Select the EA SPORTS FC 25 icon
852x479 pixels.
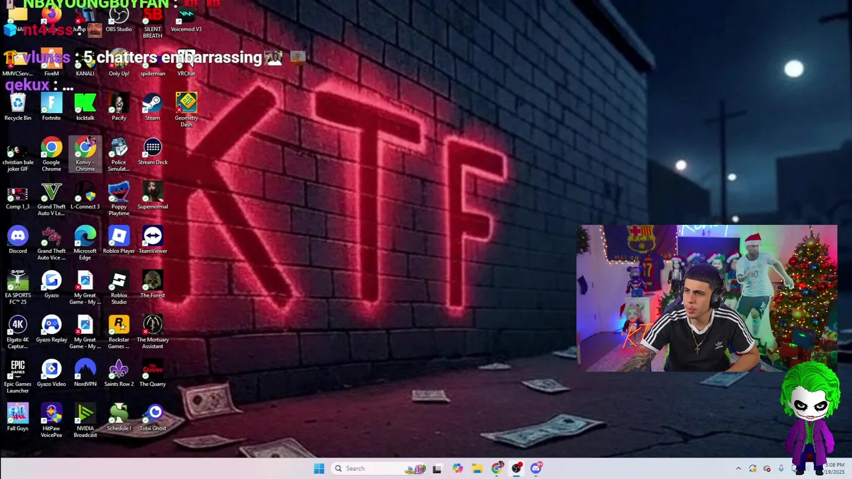click(18, 288)
